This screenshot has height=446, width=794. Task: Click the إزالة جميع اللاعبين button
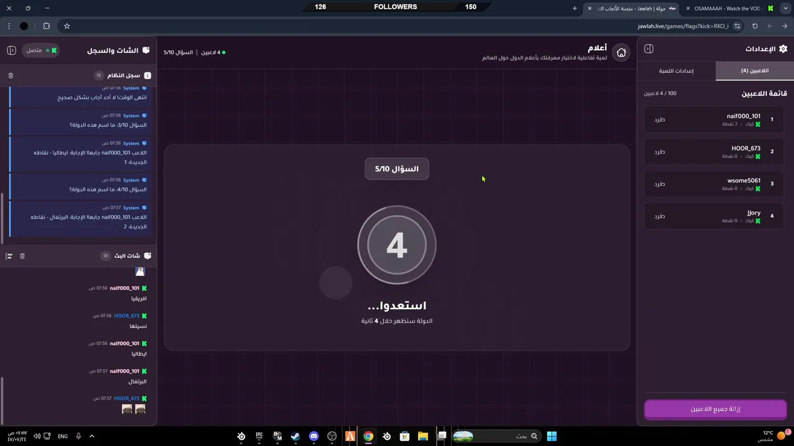pos(715,409)
